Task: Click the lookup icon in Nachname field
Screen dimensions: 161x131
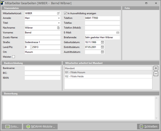Action: pos(58,28)
